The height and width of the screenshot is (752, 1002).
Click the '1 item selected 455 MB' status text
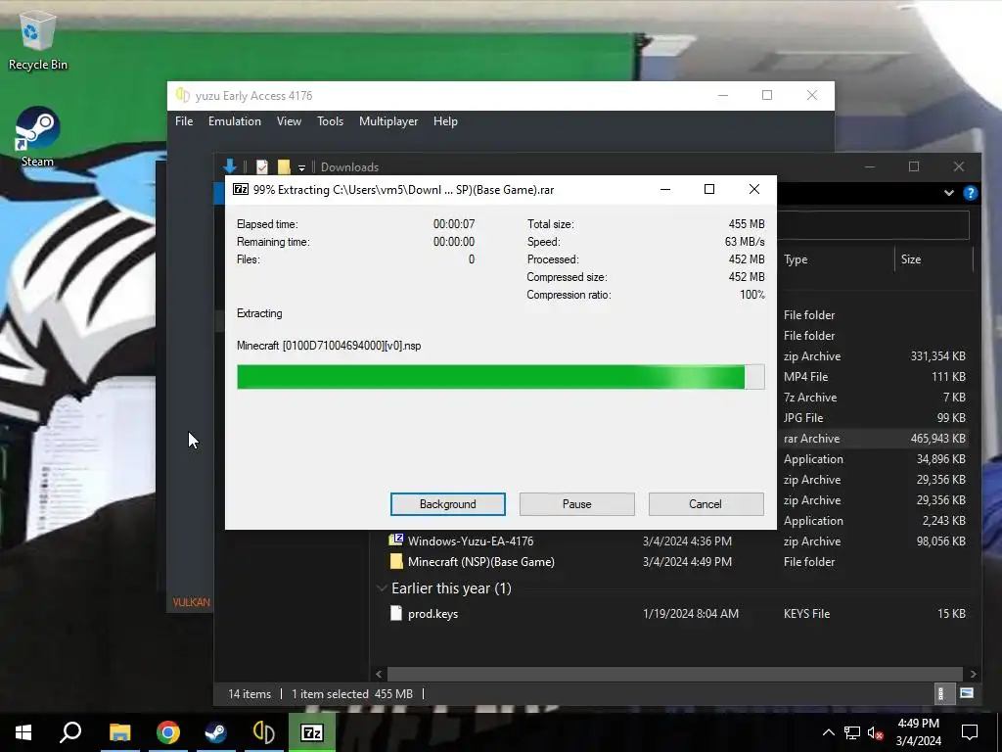[352, 694]
